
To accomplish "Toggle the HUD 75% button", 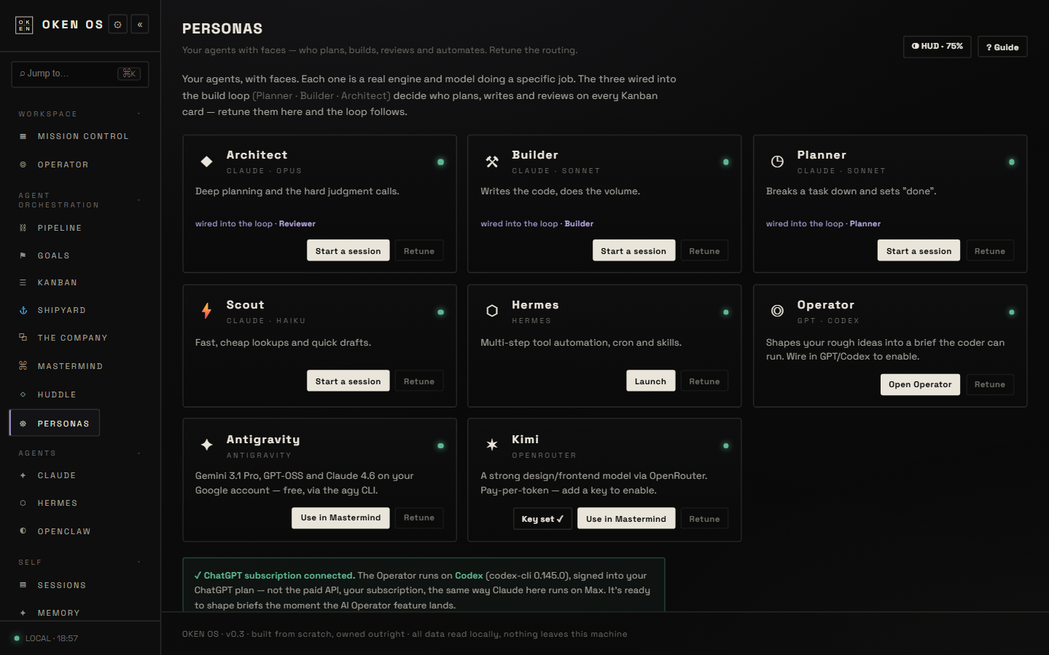I will click(937, 47).
